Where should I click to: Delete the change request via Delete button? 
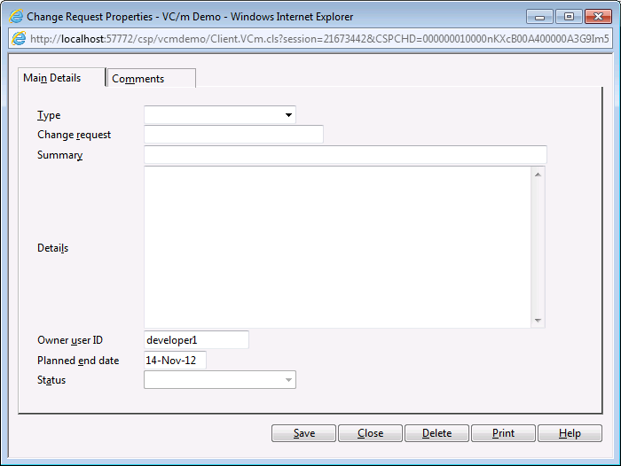pos(436,433)
